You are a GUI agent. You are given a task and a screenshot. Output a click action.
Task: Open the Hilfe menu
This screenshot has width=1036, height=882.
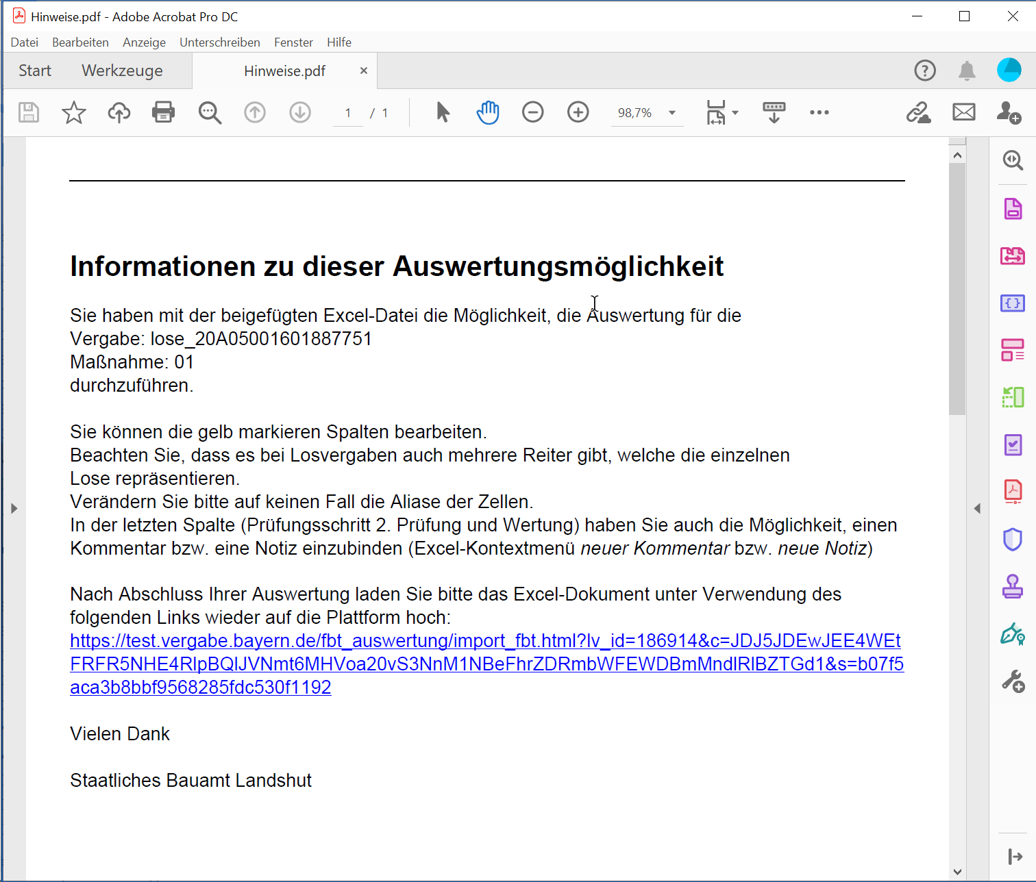339,42
